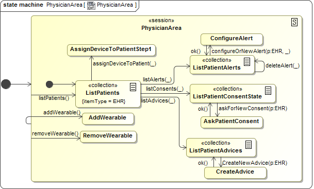Click collection list icon in ListPatientConsentState
The width and height of the screenshot is (314, 189).
point(268,91)
